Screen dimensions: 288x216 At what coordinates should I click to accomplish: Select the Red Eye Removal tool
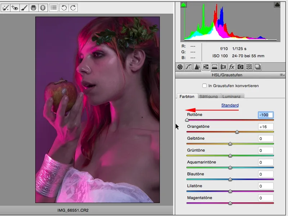[x=15, y=8]
